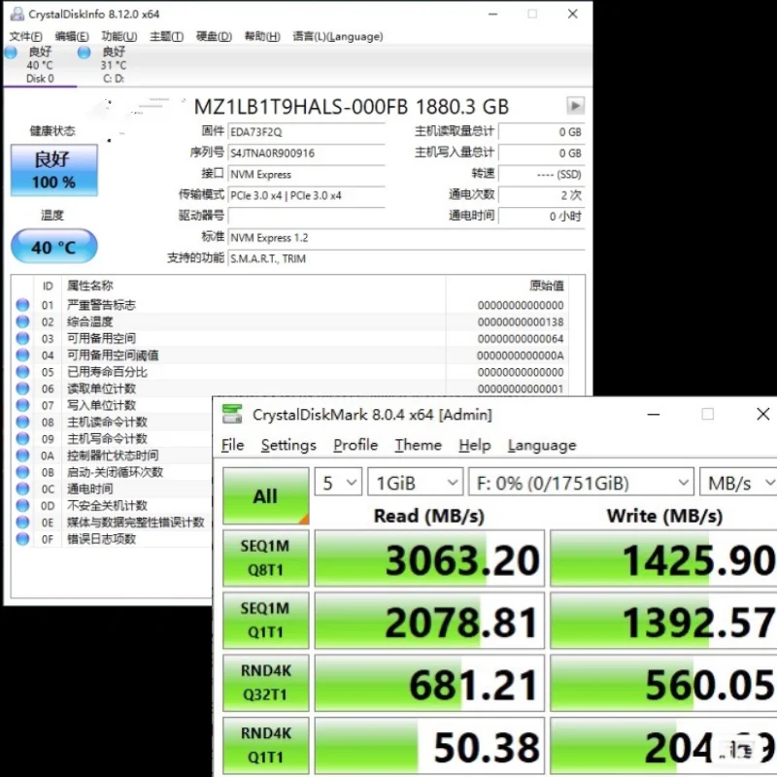The image size is (777, 777).
Task: Start the SEQ1M Q8T1 benchmark test
Action: (265, 557)
